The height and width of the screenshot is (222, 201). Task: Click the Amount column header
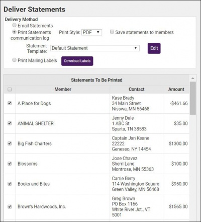point(176,89)
